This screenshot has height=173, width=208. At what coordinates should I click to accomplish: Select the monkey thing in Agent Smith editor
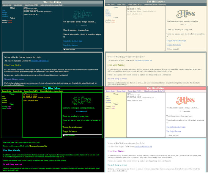[x=4, y=100]
